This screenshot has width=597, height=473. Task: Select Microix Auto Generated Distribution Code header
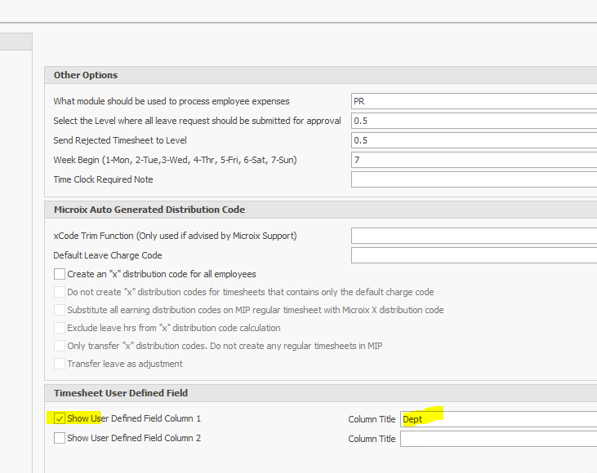(x=149, y=210)
